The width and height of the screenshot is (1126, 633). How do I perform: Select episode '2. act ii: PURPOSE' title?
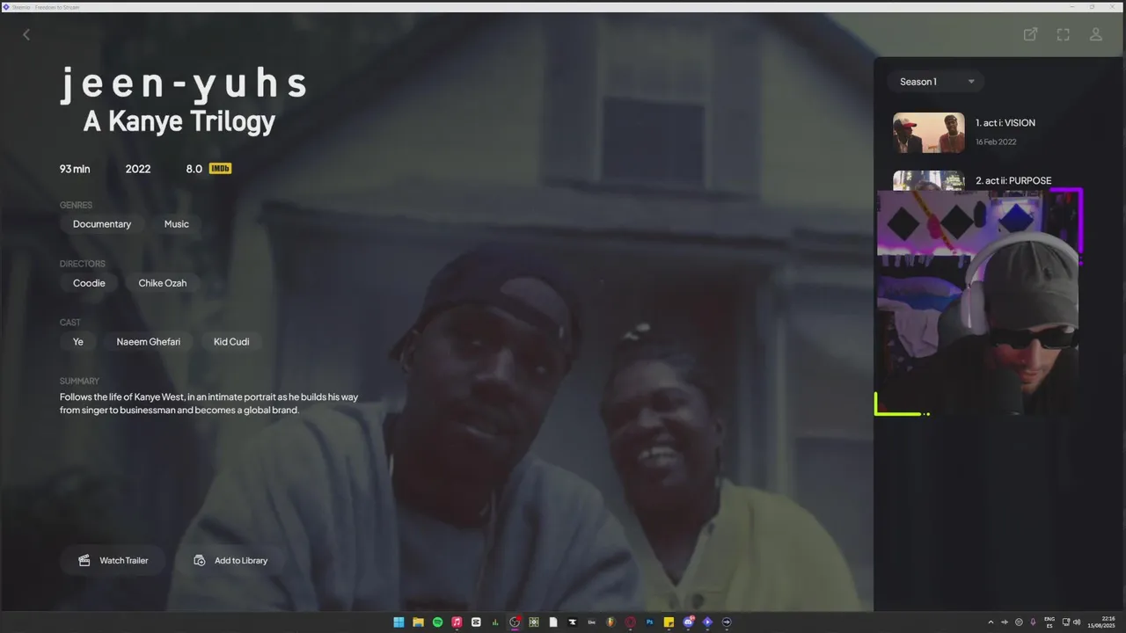coord(1013,180)
